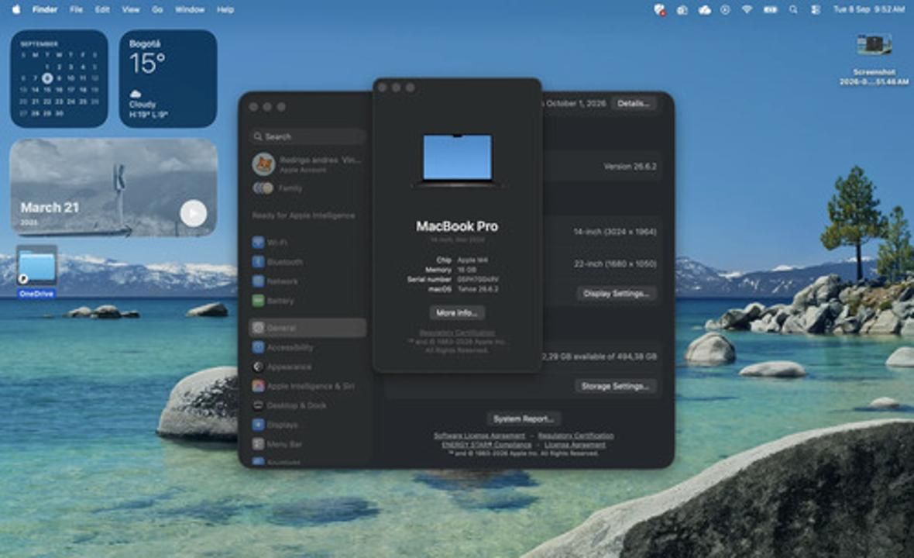Open the License Agreement link beside ENERGY STAR
Image resolution: width=914 pixels, height=558 pixels.
pyautogui.click(x=575, y=444)
